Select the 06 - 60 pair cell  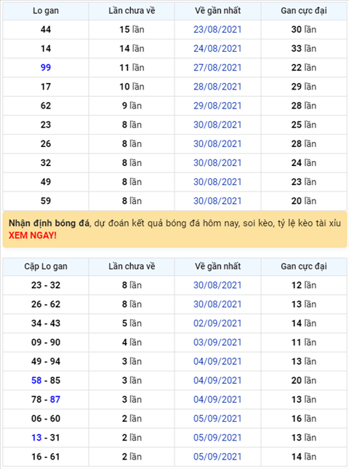pyautogui.click(x=46, y=419)
